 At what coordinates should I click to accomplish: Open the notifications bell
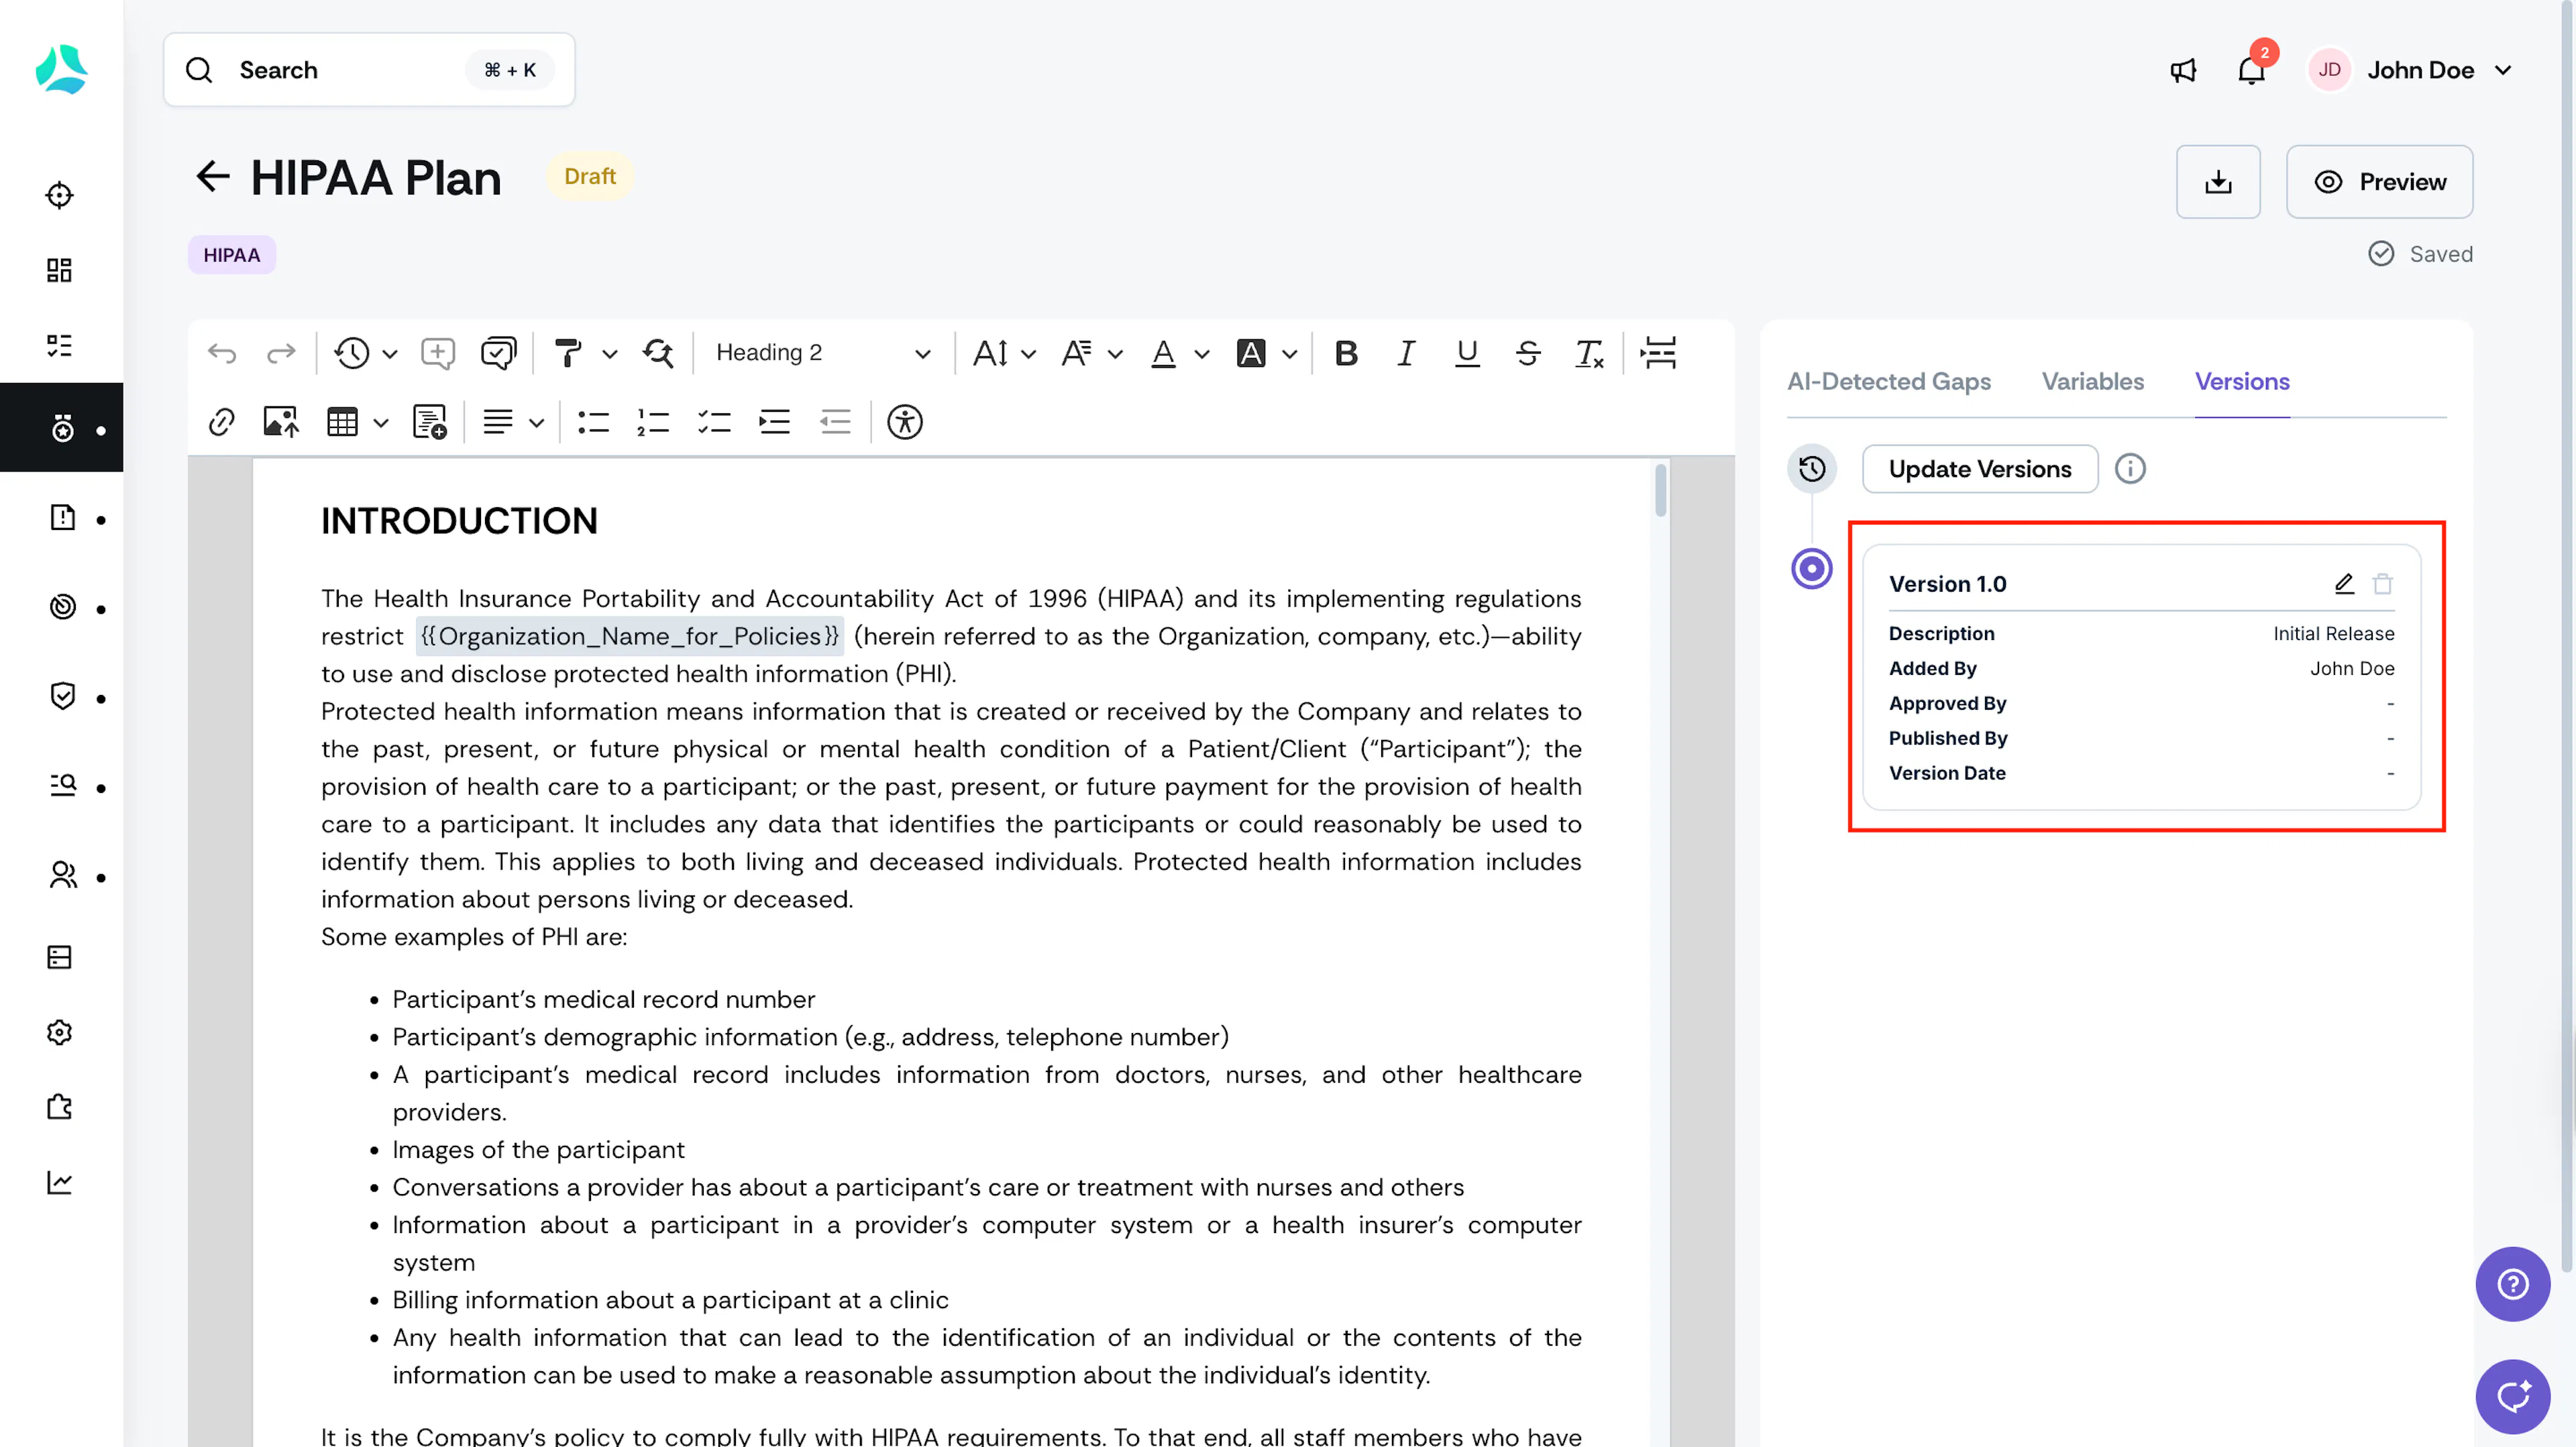(x=2251, y=70)
